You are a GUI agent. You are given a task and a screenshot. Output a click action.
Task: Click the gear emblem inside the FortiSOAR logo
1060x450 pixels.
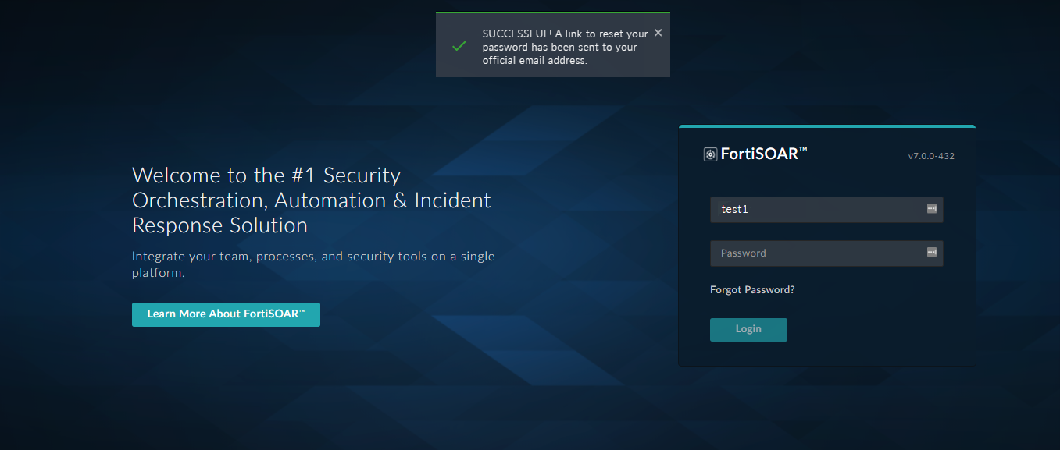click(710, 154)
